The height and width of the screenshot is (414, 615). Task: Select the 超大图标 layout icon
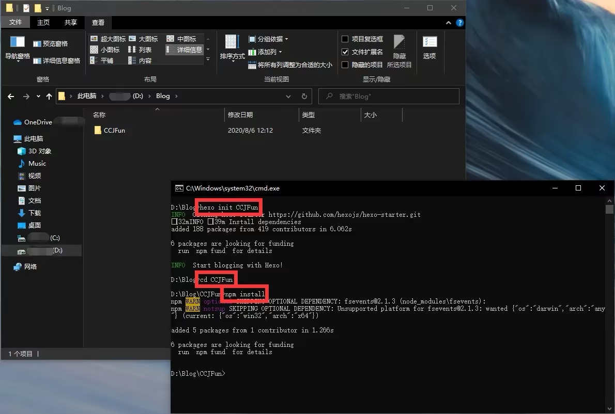[108, 39]
